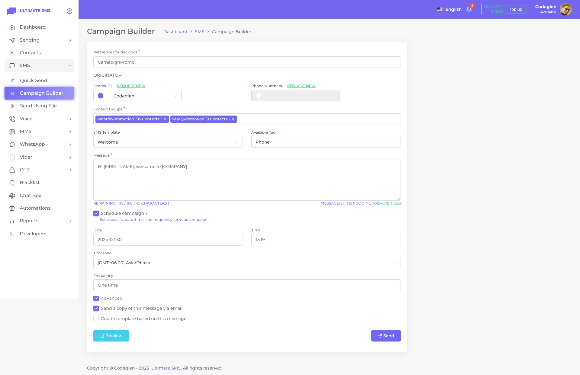580x375 pixels.
Task: Toggle Send a copy via email checkbox
Action: pos(96,308)
